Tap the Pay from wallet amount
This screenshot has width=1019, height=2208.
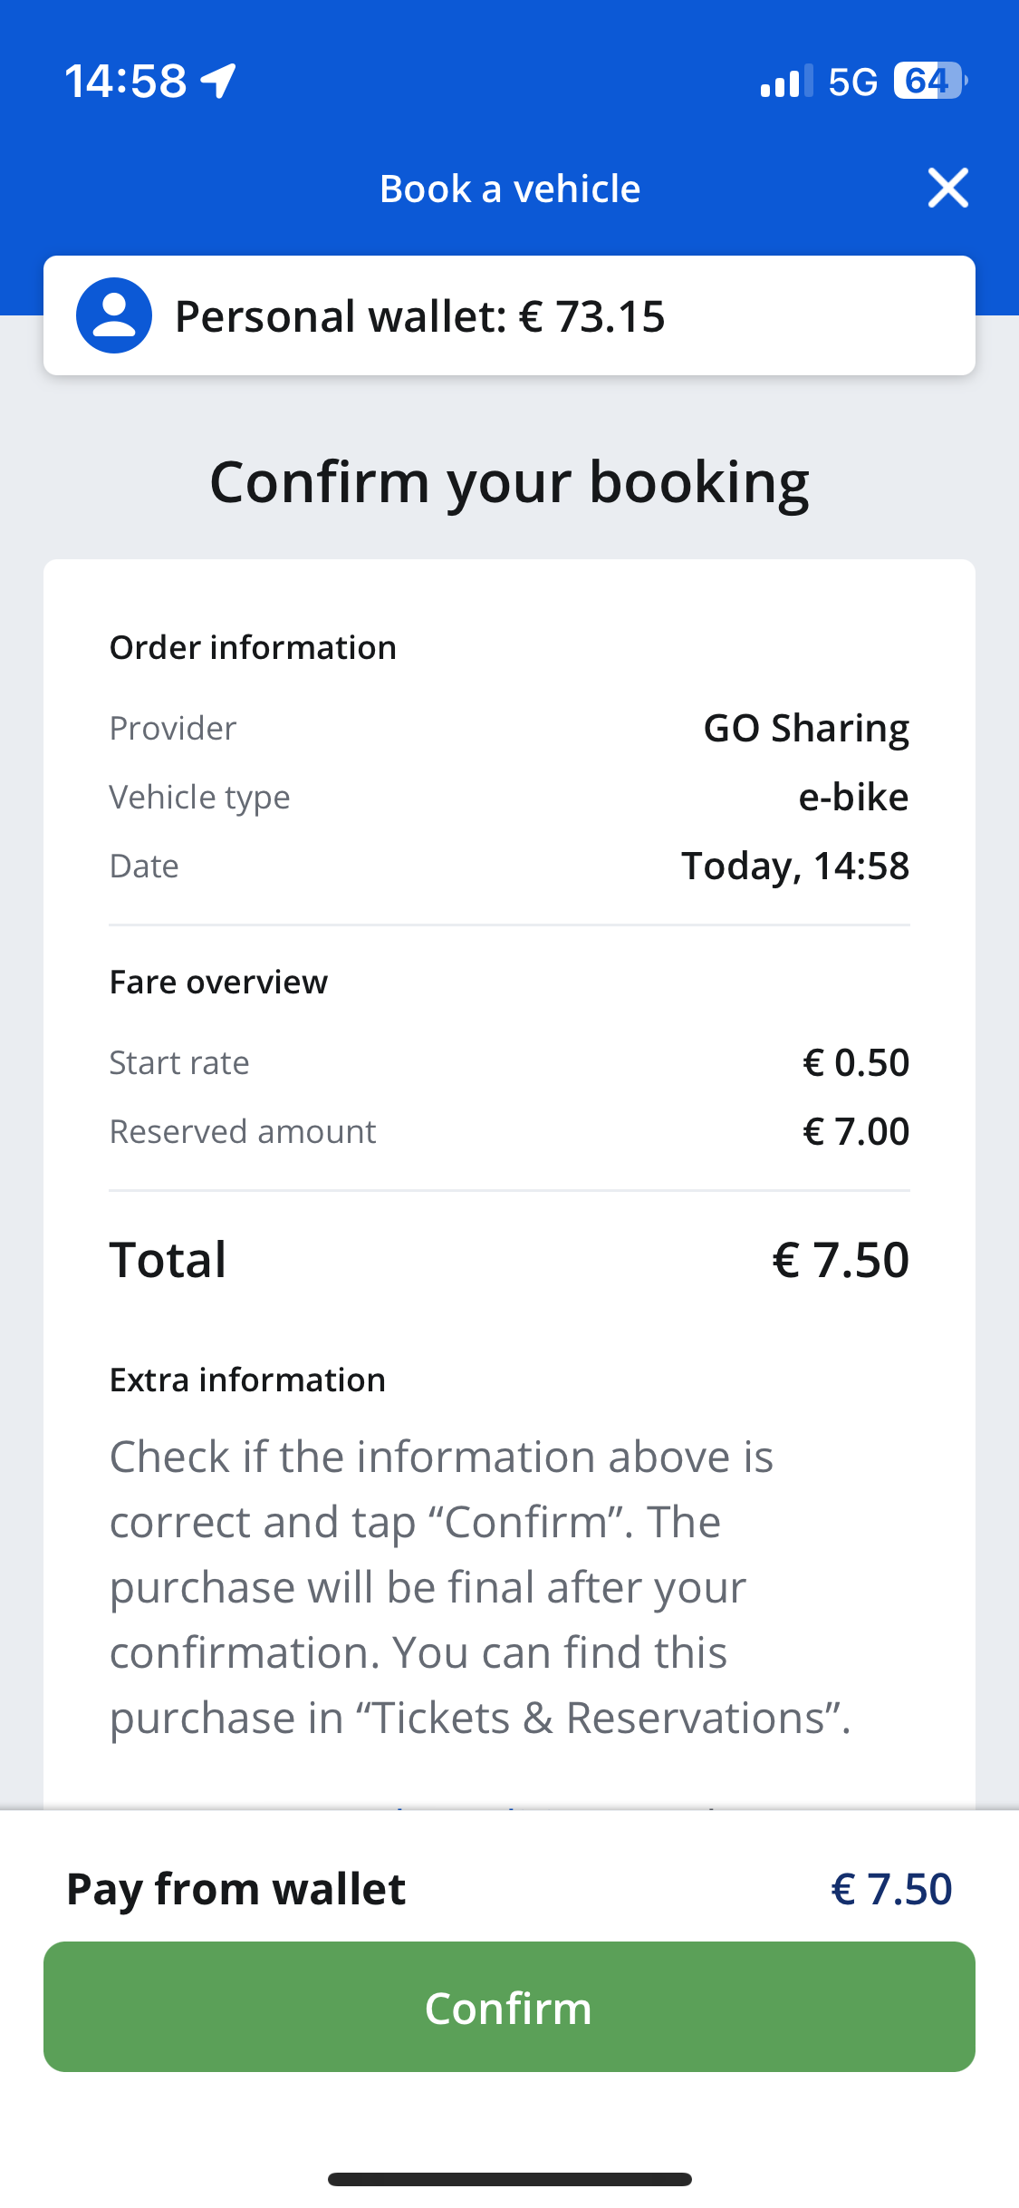pyautogui.click(x=891, y=1889)
